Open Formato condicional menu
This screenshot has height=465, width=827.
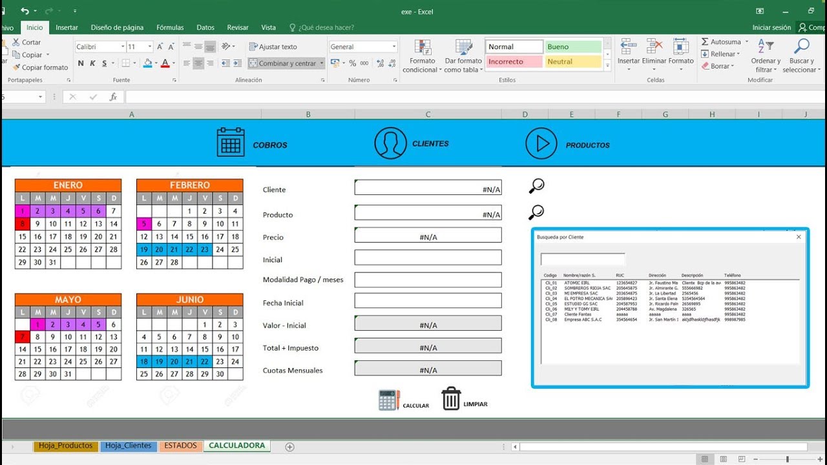click(x=423, y=56)
